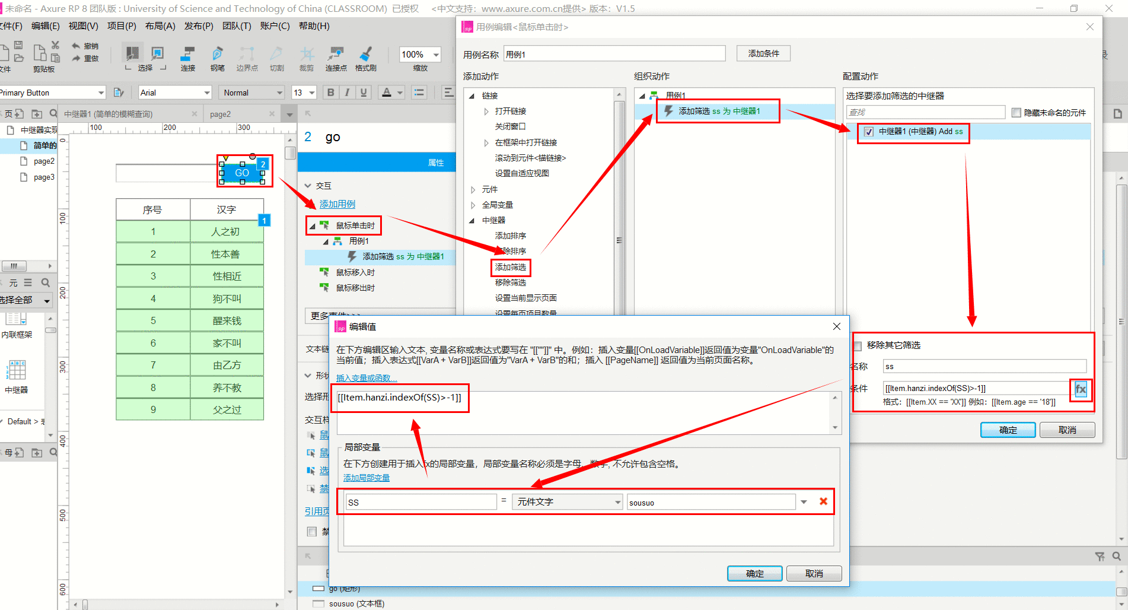
Task: Uncheck 中继器1 (中继器) Add ss checkbox
Action: (868, 132)
